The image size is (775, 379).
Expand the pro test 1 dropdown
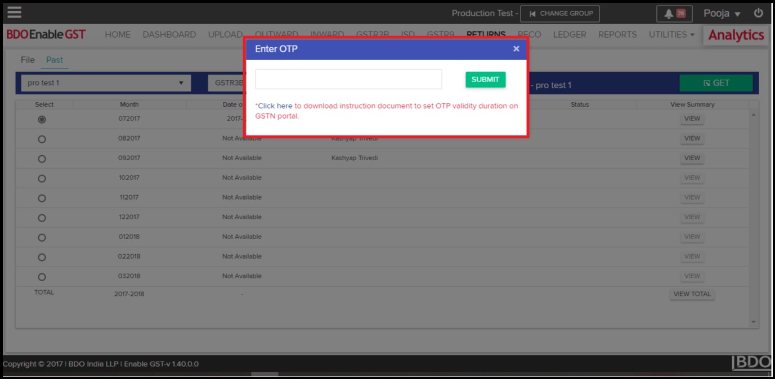(105, 83)
